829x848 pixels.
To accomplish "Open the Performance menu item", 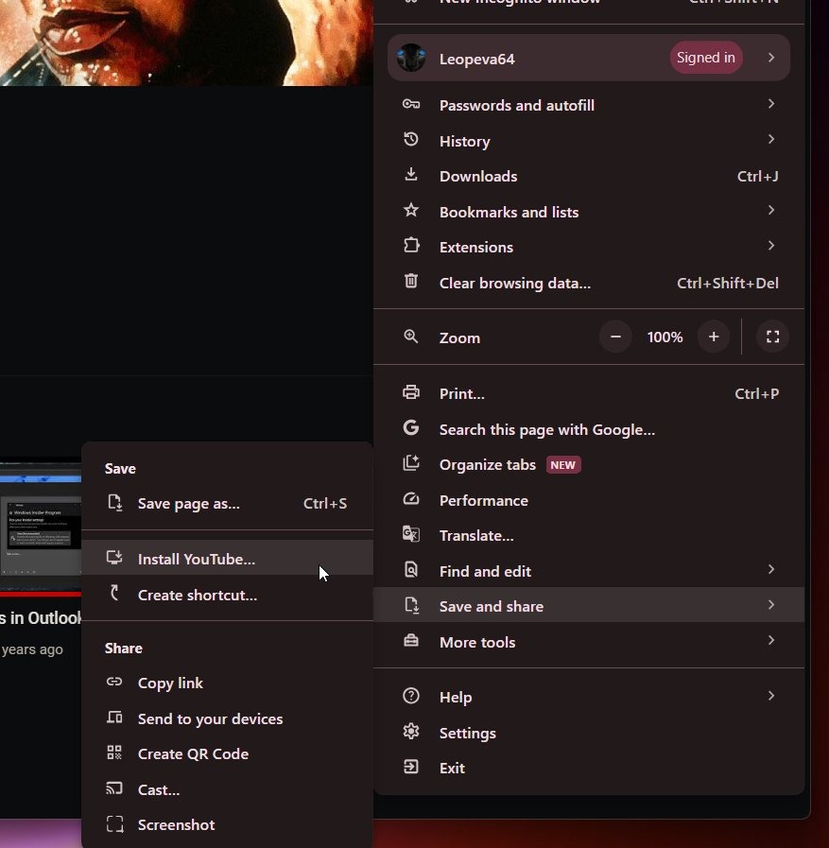I will coord(589,500).
